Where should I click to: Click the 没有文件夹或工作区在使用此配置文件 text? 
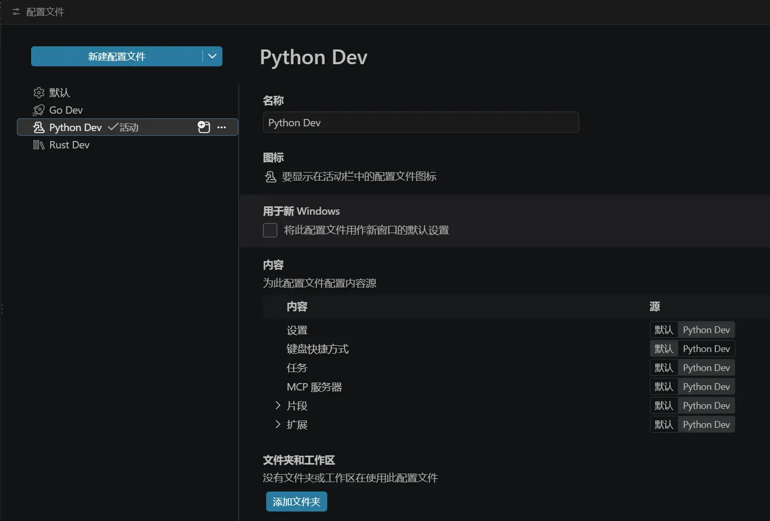[350, 478]
